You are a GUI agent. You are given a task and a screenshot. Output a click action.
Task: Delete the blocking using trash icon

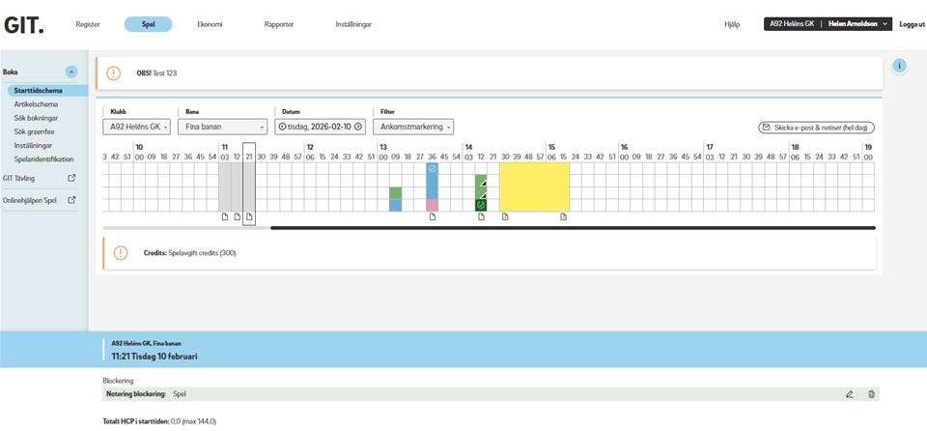pos(871,394)
